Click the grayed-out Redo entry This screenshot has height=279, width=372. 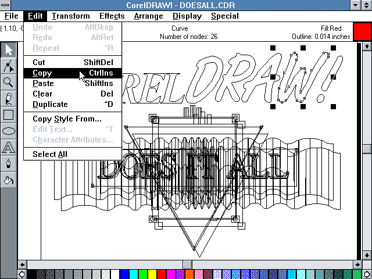coord(73,37)
